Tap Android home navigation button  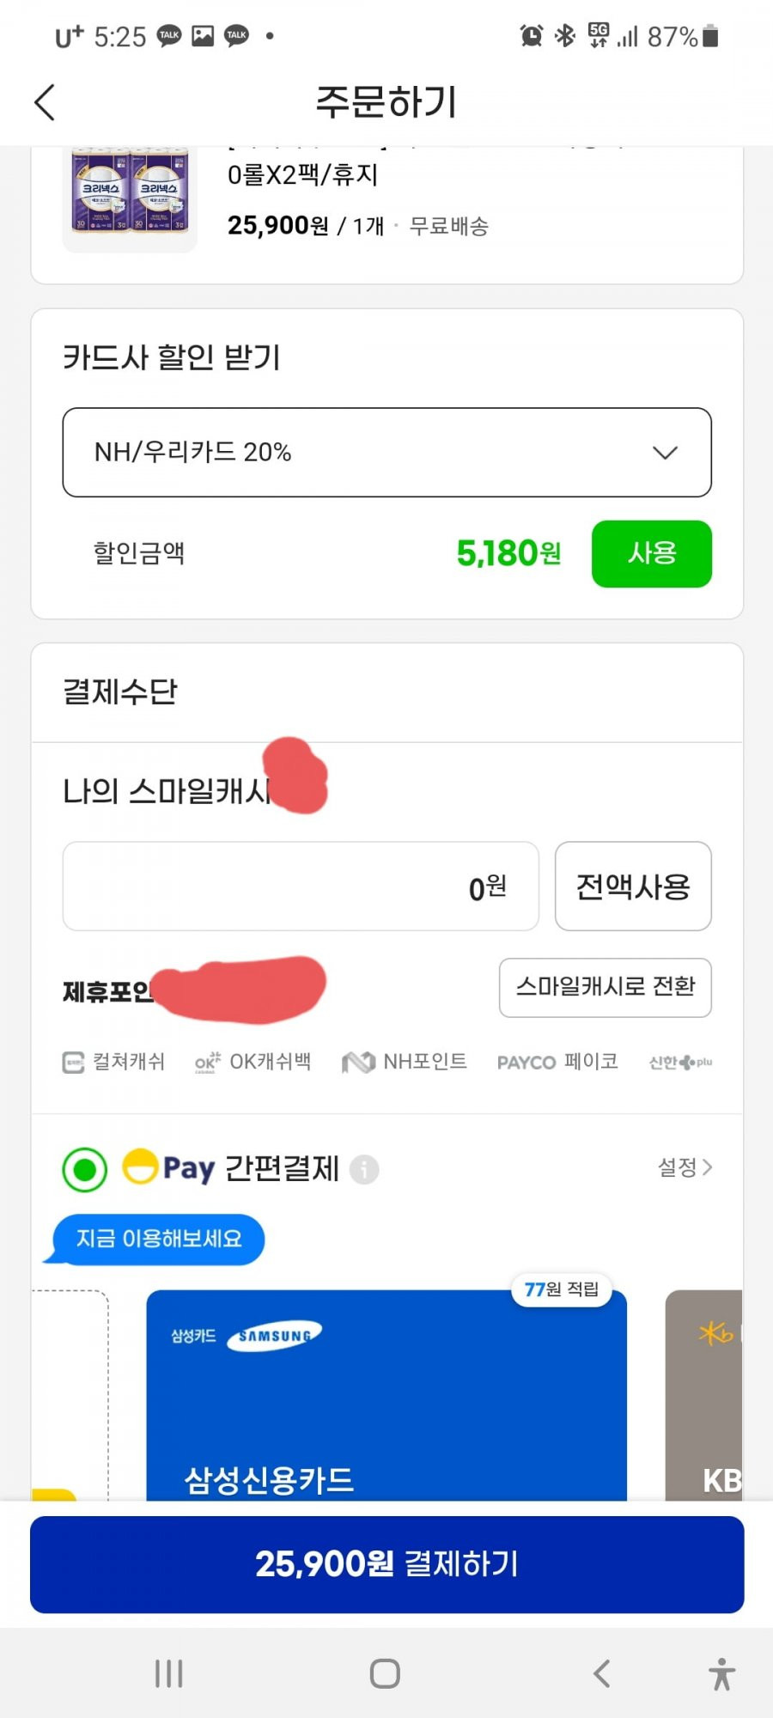385,1673
